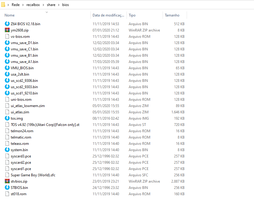Click the size value 160 KB
This screenshot has width=254, height=200.
pyautogui.click(x=179, y=194)
